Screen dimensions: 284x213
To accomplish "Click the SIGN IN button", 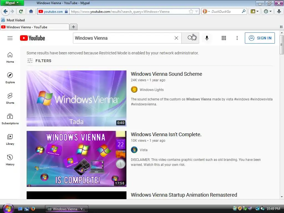I will coord(260,38).
